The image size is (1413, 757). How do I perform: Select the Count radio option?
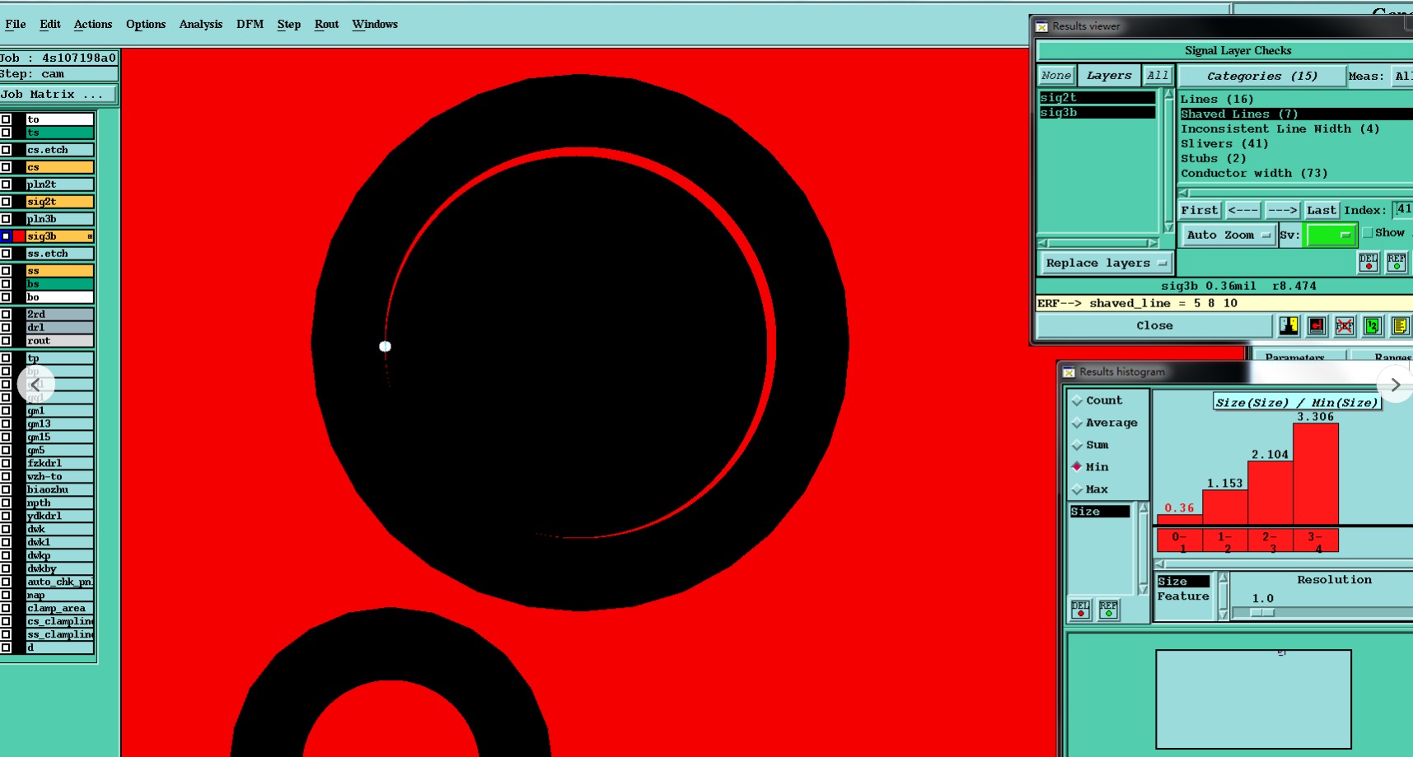click(1077, 400)
